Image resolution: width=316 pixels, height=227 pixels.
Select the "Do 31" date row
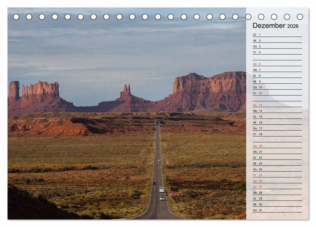coord(277,210)
